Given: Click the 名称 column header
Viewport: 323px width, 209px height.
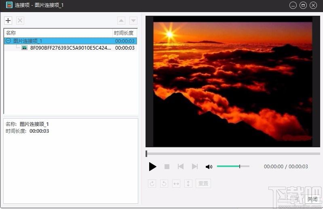Looking at the screenshot, I should (58, 33).
